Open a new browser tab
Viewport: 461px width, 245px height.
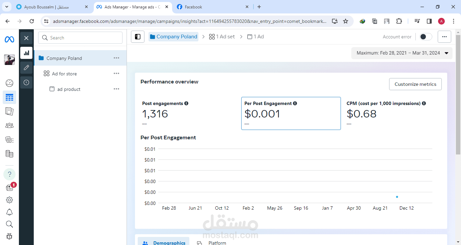click(x=259, y=7)
